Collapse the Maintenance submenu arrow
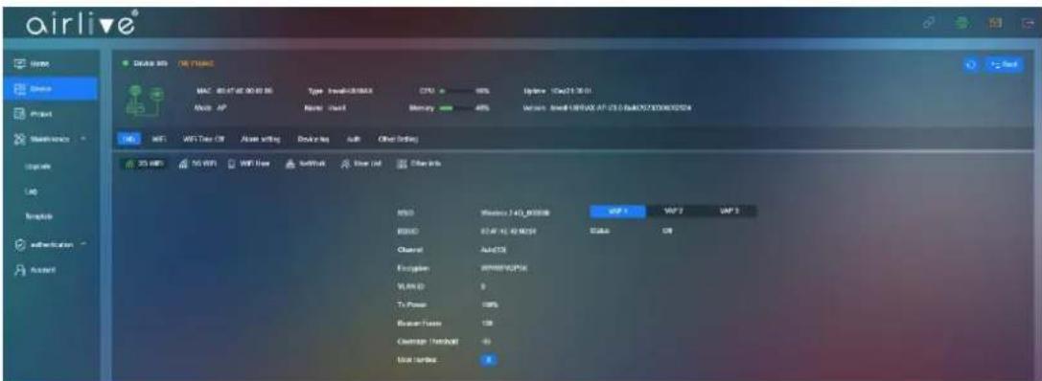Viewport: 1042px width, 381px height. click(x=84, y=139)
